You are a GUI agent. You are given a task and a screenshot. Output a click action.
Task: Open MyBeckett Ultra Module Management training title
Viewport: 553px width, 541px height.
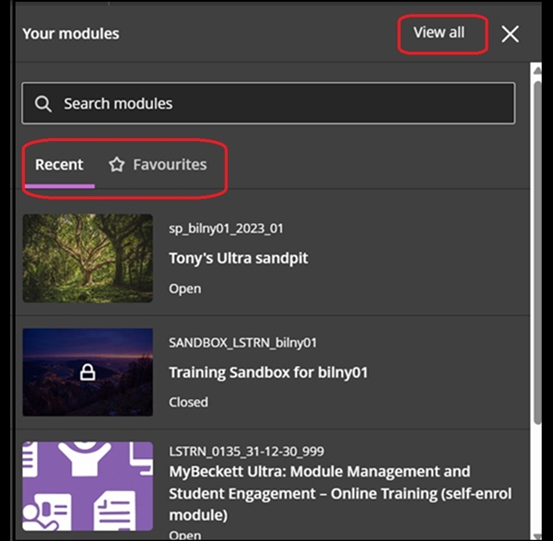click(340, 493)
